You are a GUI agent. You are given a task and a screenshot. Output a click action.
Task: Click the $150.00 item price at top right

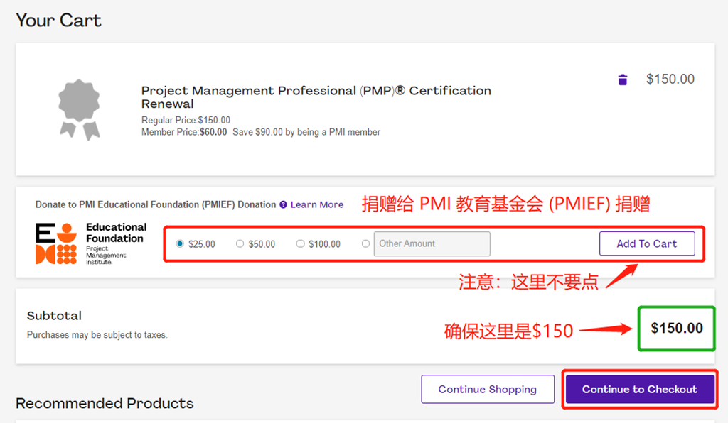[670, 79]
